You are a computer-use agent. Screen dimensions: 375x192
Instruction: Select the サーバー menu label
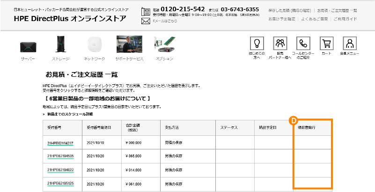click(x=28, y=59)
